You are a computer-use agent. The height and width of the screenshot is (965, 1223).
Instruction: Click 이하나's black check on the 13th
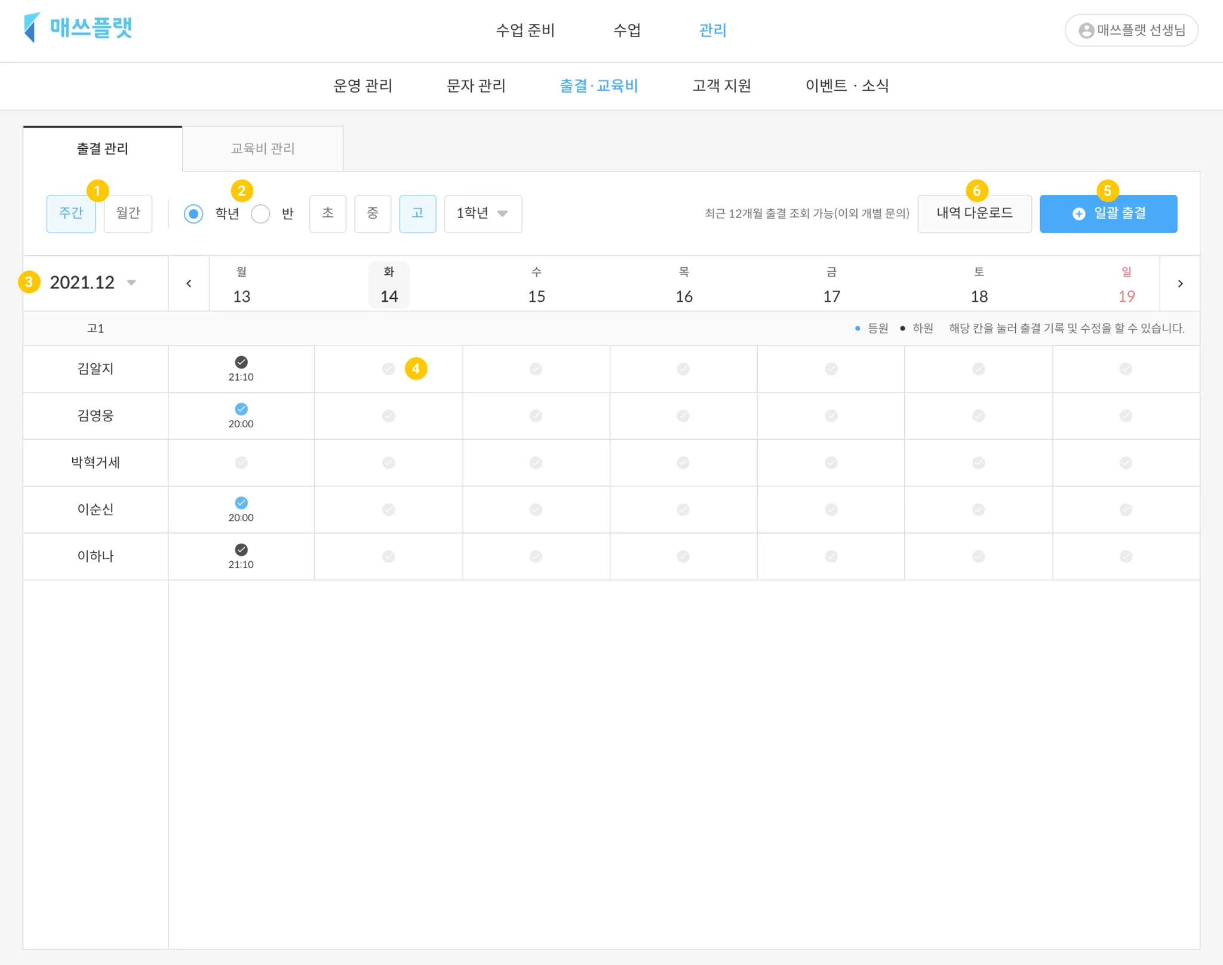click(241, 550)
